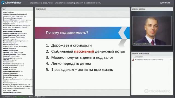Click the webinar title text in the header
Image resolution: width=175 pixels, height=98 pixels.
pyautogui.click(x=65, y=3)
